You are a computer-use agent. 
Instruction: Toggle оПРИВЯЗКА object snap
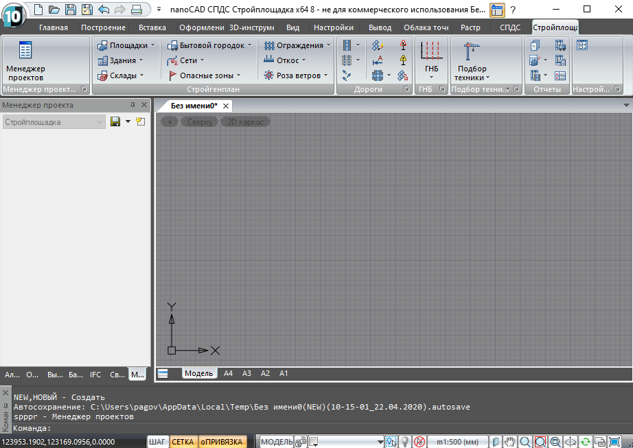pos(222,442)
